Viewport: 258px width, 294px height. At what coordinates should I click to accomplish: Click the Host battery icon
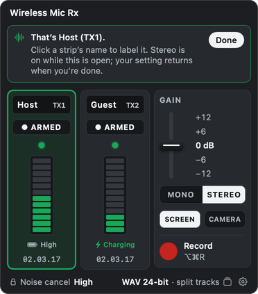32,245
